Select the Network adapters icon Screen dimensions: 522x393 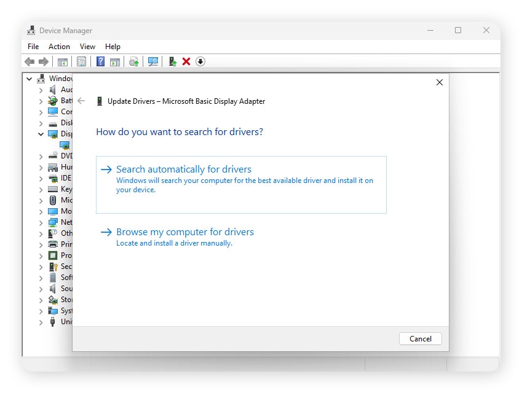[x=53, y=222]
